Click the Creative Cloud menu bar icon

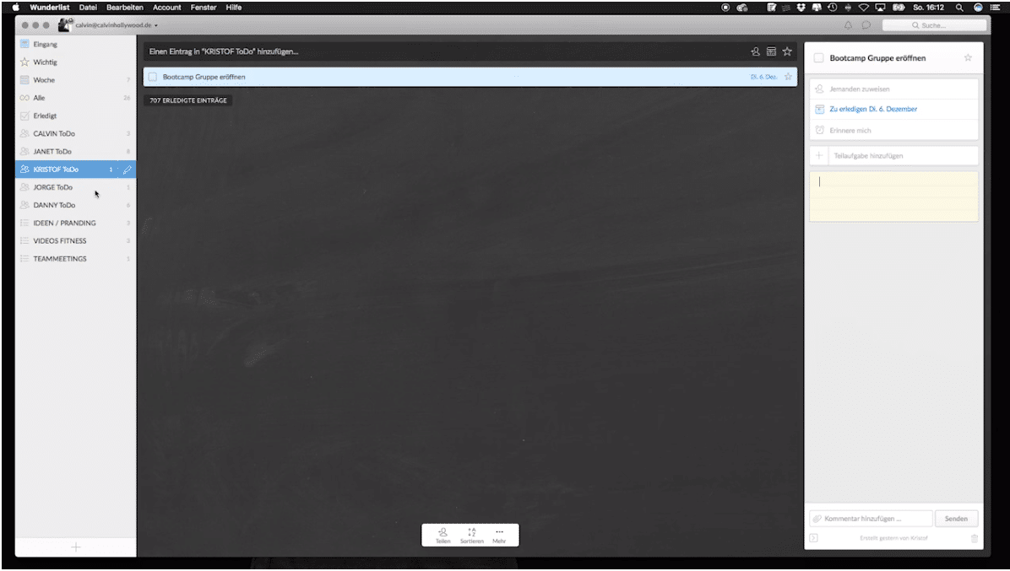point(742,7)
